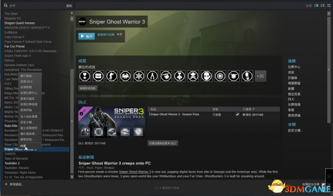Sort DLC by the 已獲得 column arrow
Viewport: 333px width, 196px height.
(x=253, y=109)
